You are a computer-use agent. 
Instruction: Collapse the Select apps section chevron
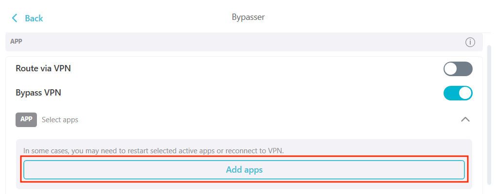(x=465, y=119)
